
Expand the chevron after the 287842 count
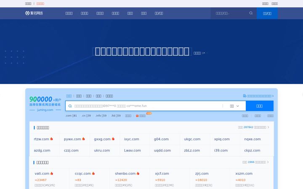pyautogui.click(x=268, y=127)
